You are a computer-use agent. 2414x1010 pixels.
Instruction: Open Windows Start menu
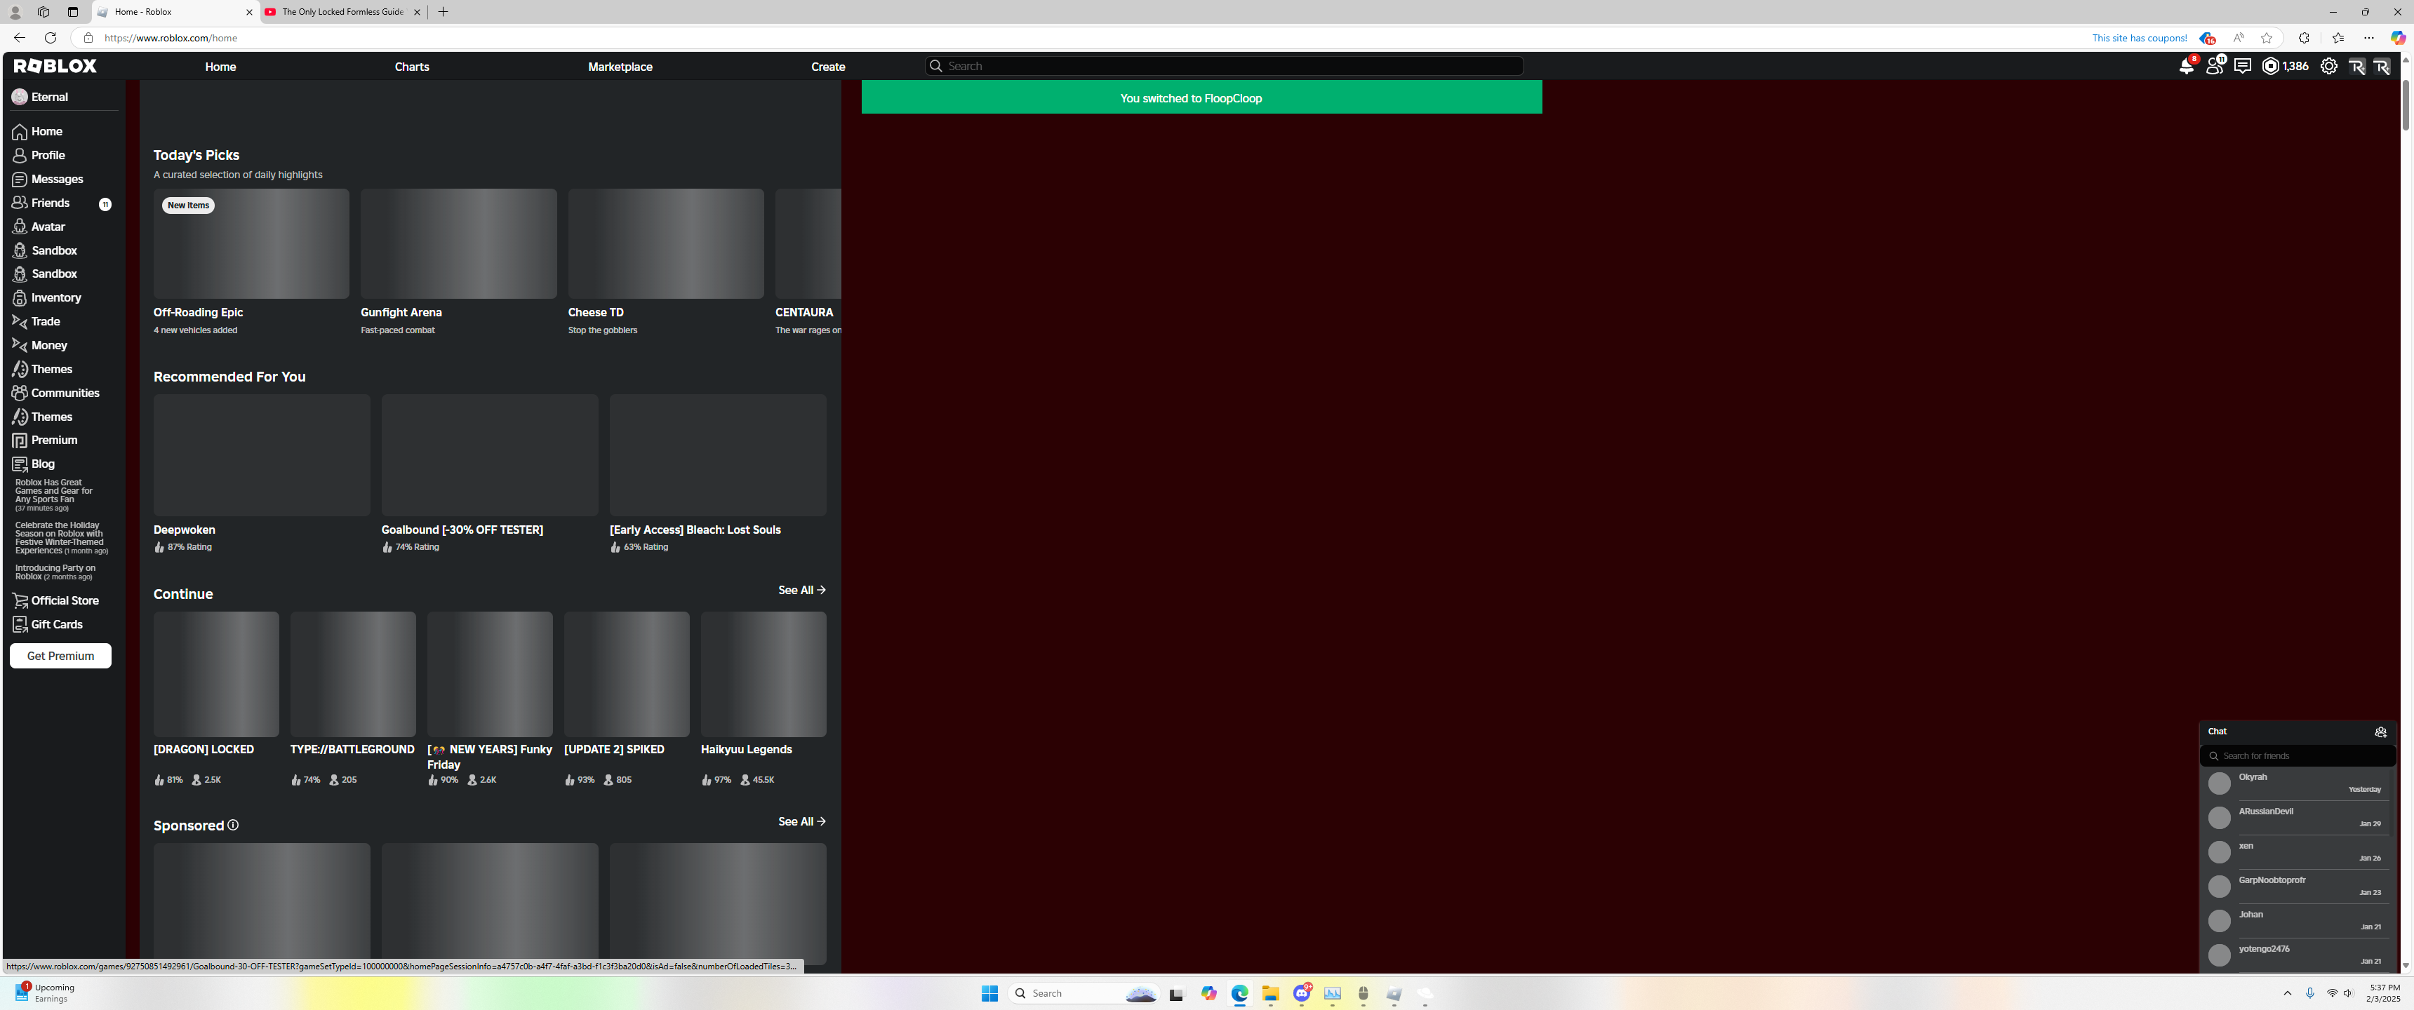pyautogui.click(x=989, y=993)
